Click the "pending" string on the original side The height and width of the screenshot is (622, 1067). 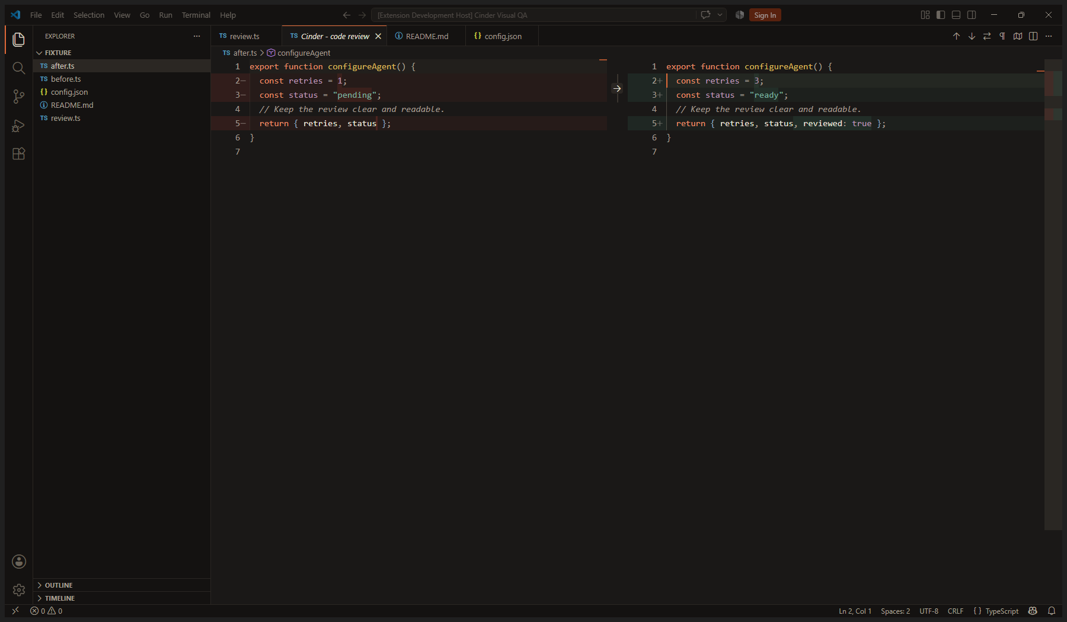coord(354,95)
